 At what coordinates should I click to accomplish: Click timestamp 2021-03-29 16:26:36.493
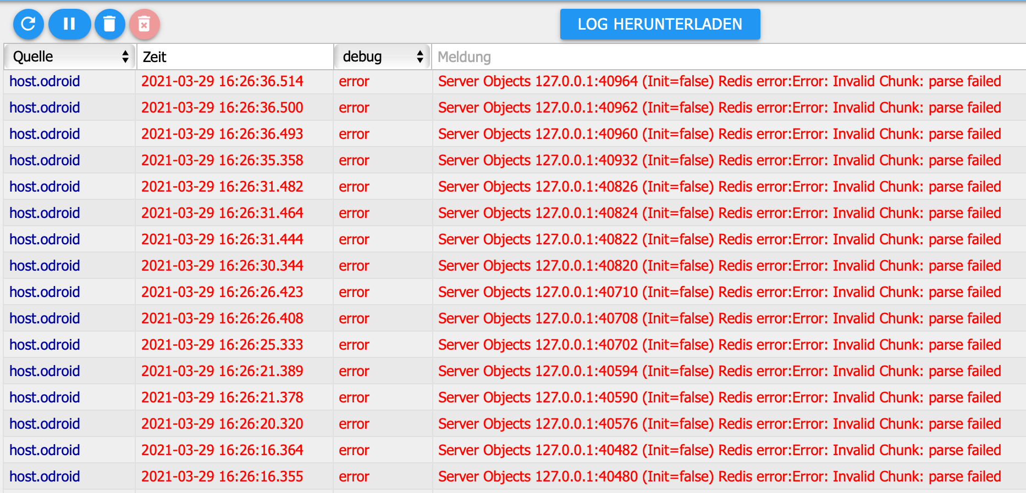[222, 134]
